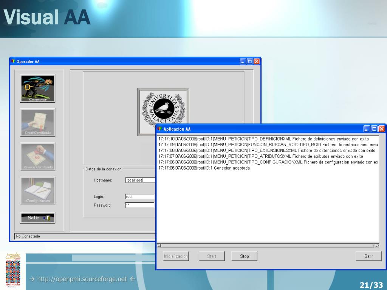Select log line 17:17:07 TIPO_ATRIBUTOSXML
Screen dimensions: 387x290
click(x=261, y=156)
